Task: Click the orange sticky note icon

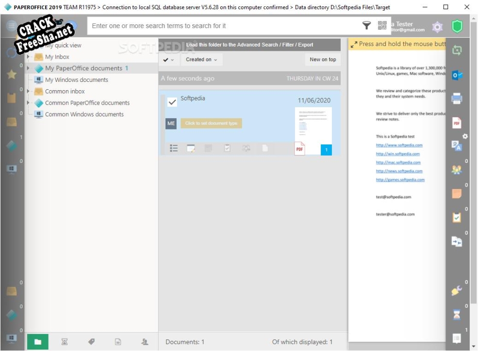Action: tap(457, 193)
